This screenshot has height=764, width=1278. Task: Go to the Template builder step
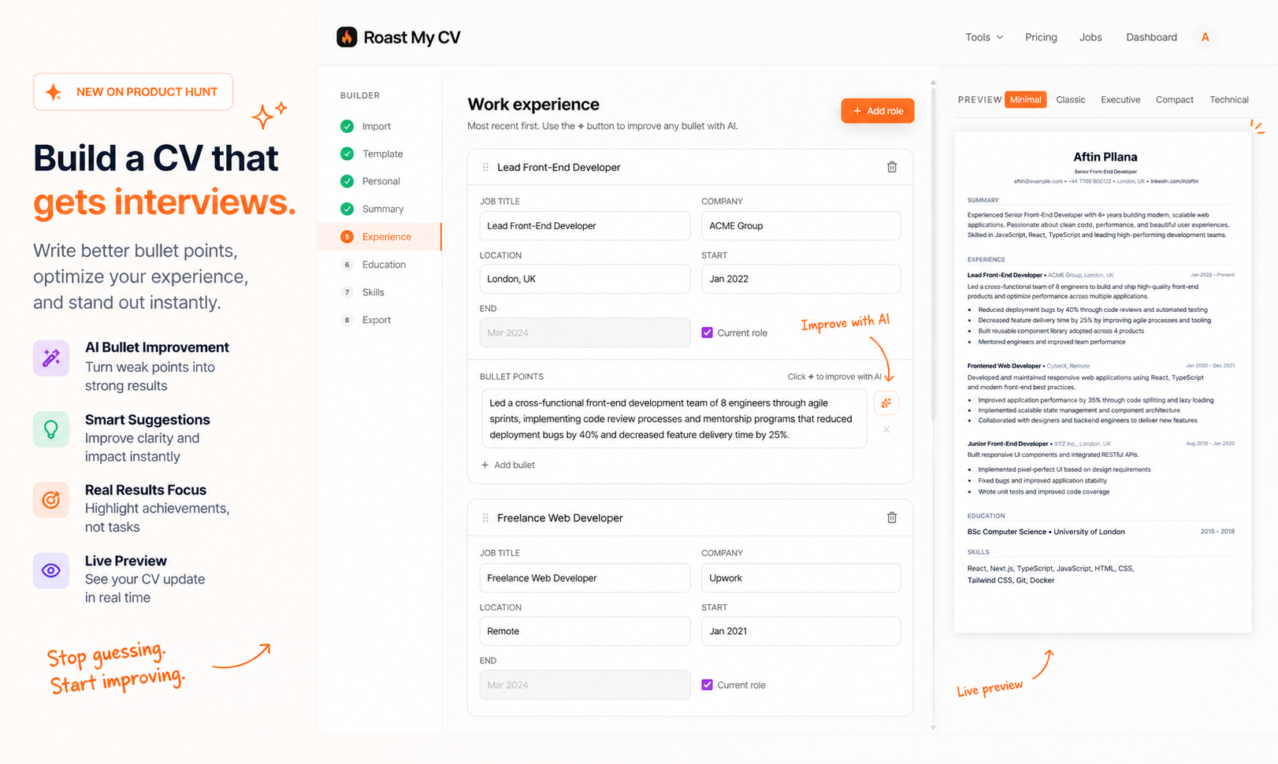(x=383, y=154)
